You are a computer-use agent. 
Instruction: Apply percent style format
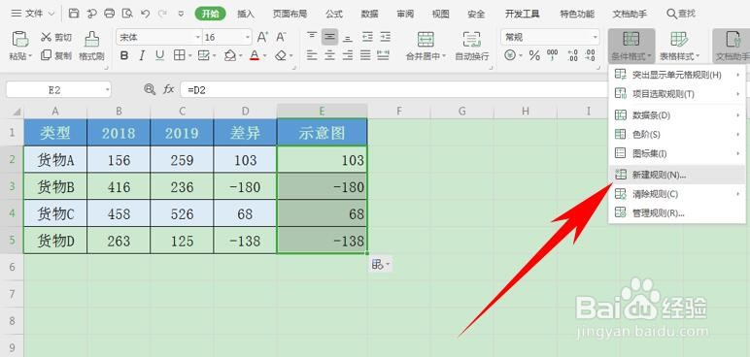click(x=534, y=56)
